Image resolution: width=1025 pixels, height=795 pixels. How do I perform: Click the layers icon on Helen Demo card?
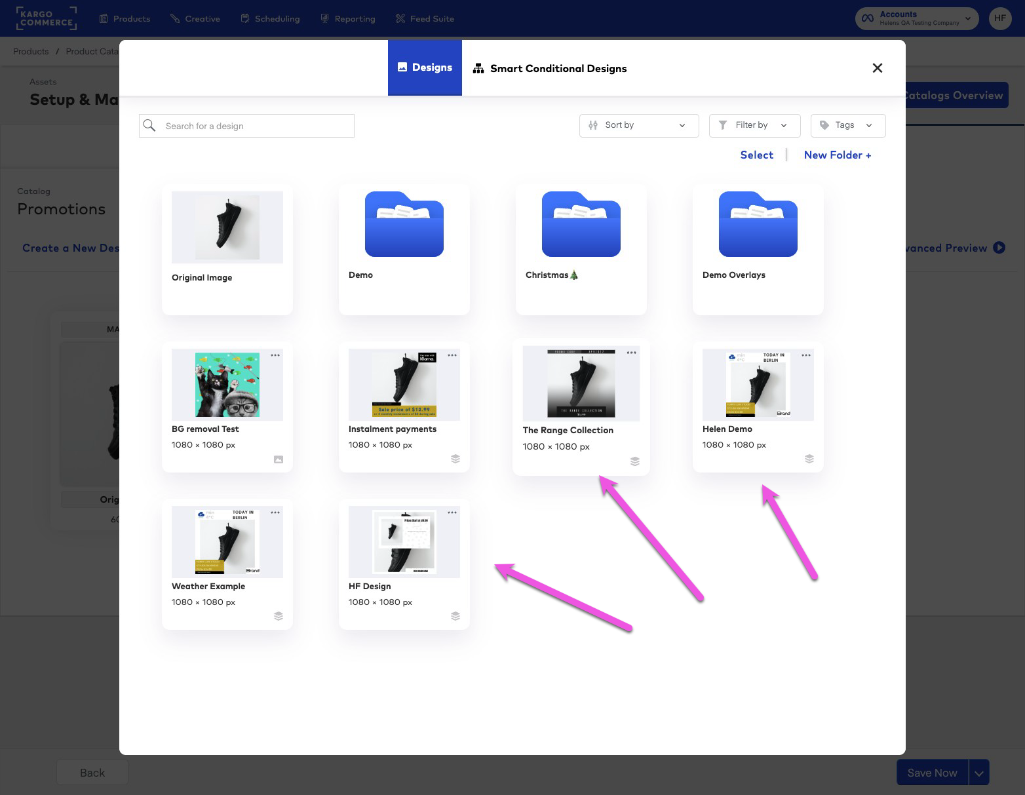point(809,459)
